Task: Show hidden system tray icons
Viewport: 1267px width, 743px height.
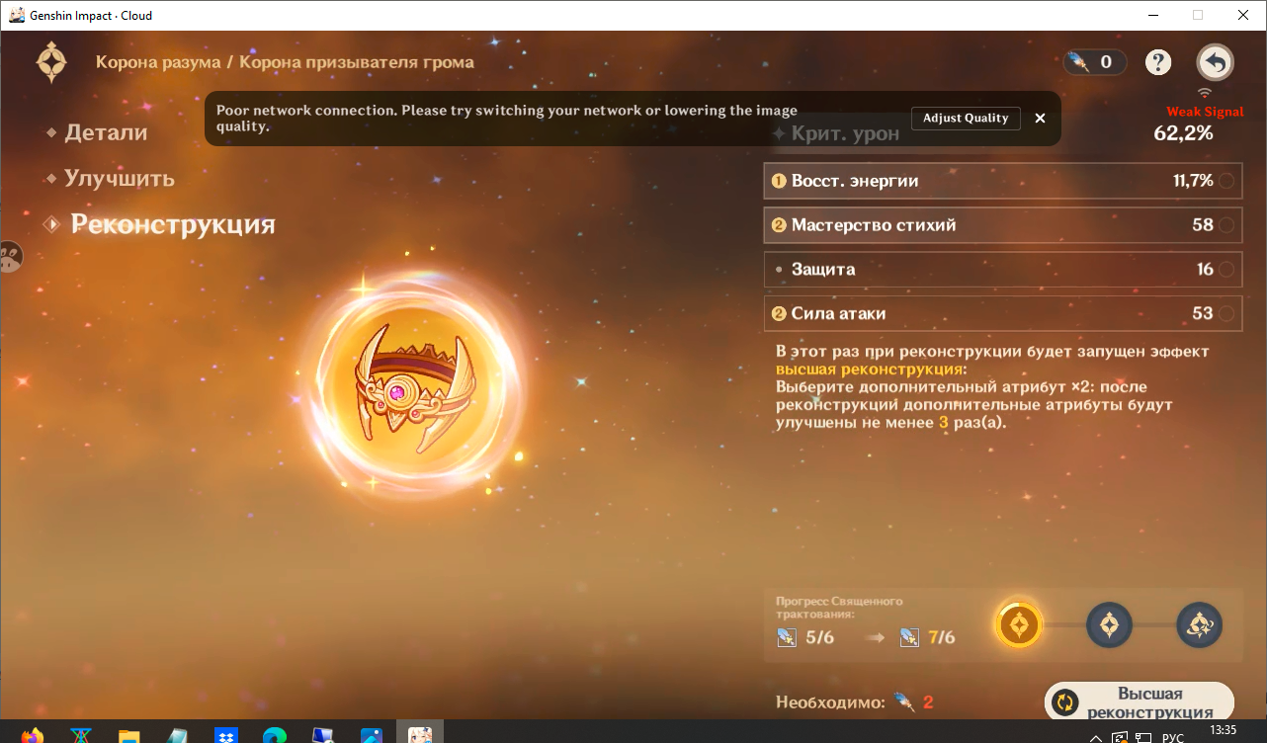Action: (1094, 737)
